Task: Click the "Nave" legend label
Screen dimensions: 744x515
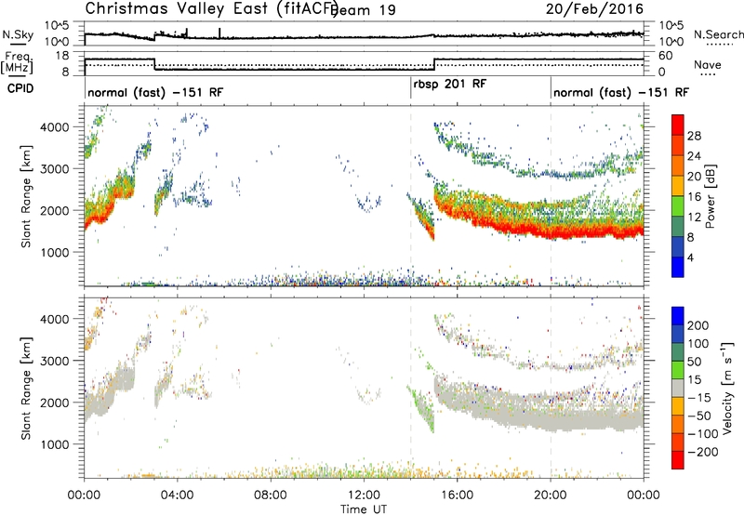Action: point(708,64)
